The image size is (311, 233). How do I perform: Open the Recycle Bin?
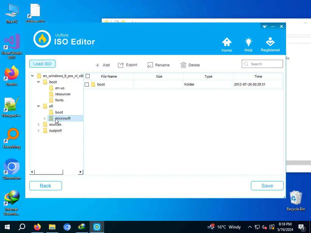[296, 201]
